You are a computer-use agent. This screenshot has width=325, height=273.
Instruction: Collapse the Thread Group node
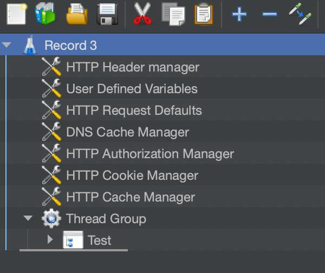pos(28,219)
